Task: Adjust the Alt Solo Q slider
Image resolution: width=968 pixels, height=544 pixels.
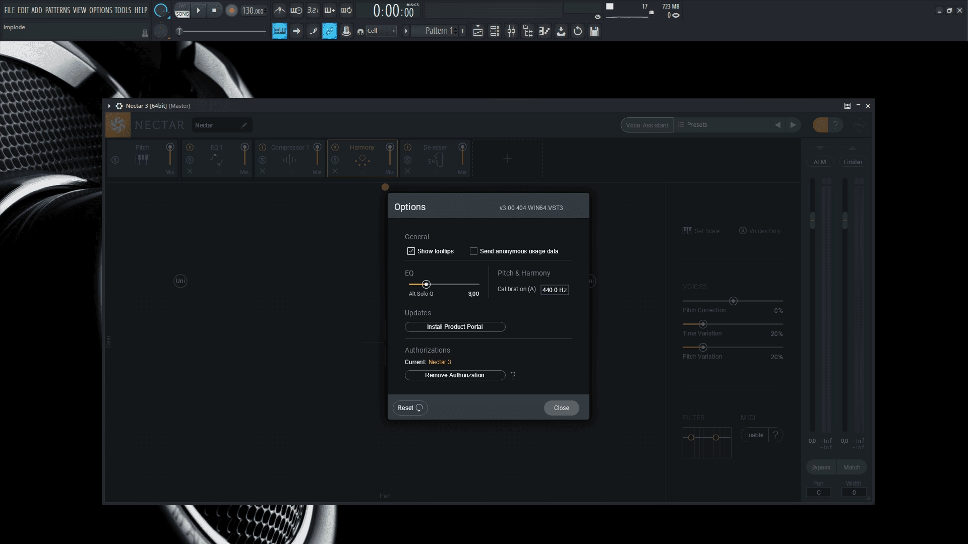Action: 426,285
